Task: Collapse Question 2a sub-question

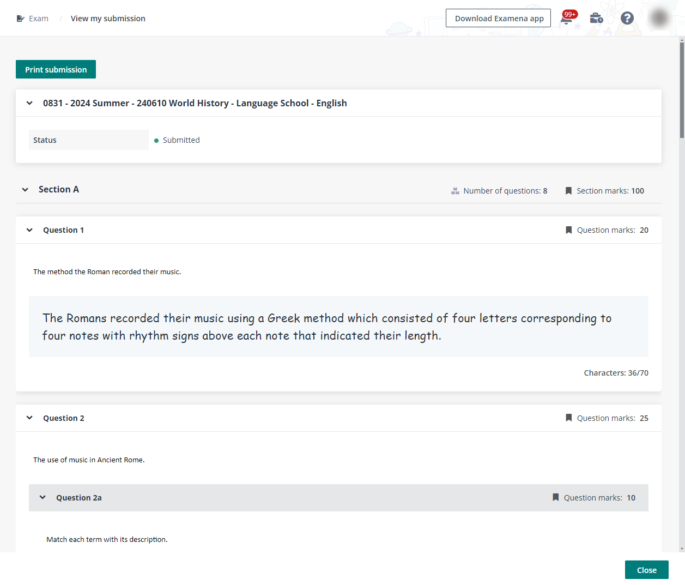Action: pos(43,498)
